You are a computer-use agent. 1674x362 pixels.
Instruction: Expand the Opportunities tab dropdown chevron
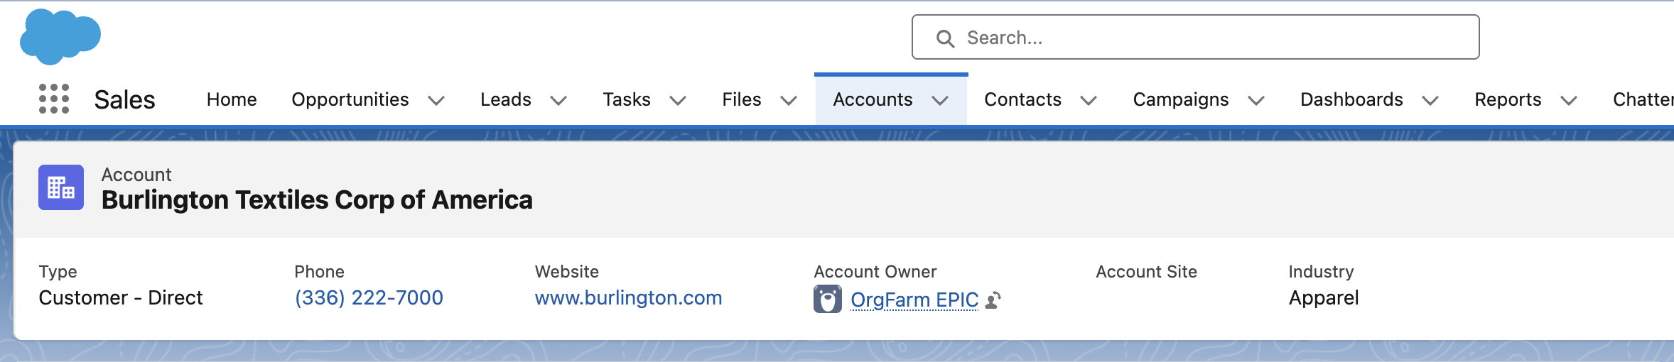(436, 101)
